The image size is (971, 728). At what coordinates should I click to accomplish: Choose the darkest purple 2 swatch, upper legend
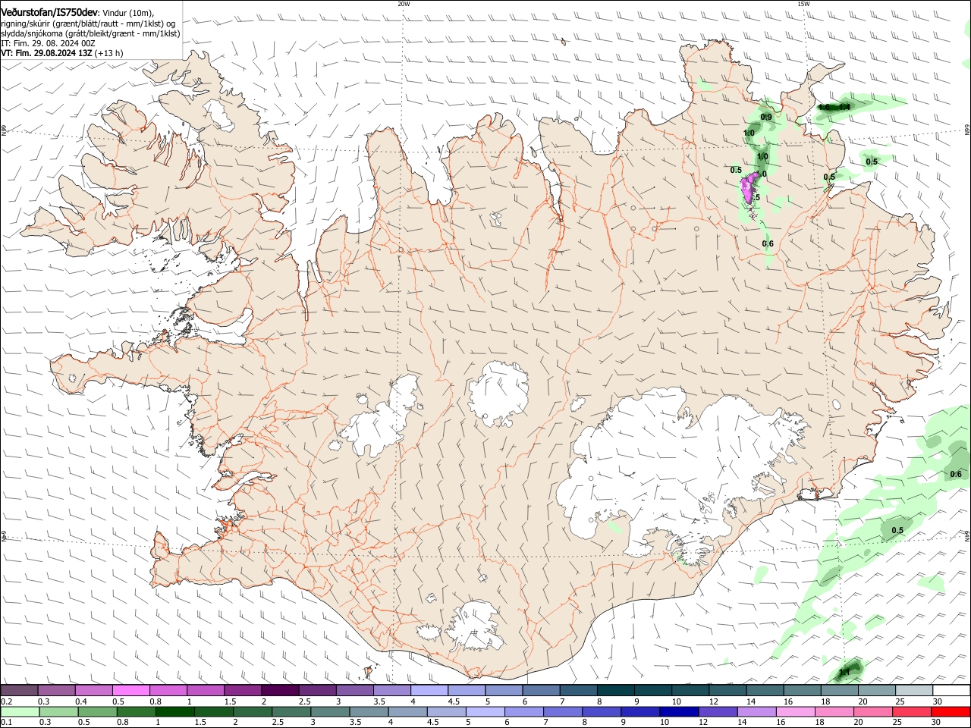coord(279,690)
